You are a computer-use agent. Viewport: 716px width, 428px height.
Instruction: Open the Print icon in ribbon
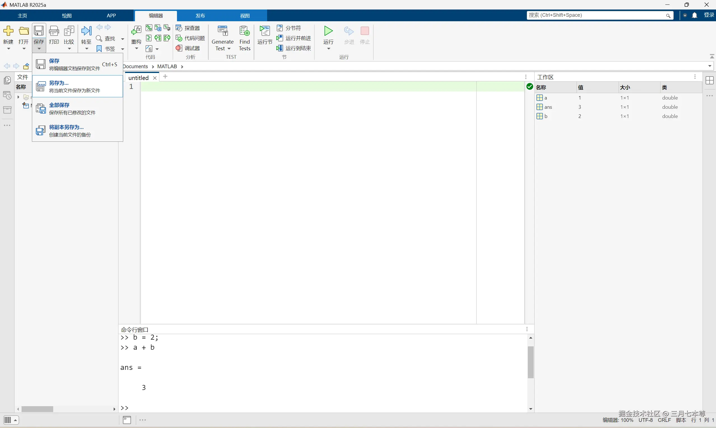tap(54, 31)
